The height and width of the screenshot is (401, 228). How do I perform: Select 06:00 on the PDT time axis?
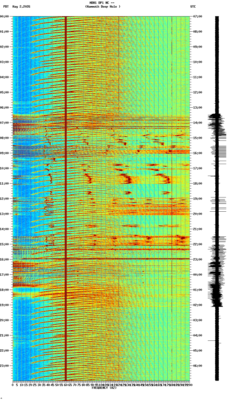(x=5, y=108)
